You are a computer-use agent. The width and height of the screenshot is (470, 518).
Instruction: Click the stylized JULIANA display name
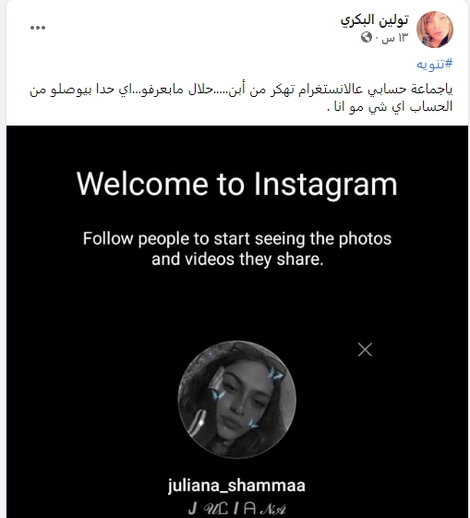236,509
